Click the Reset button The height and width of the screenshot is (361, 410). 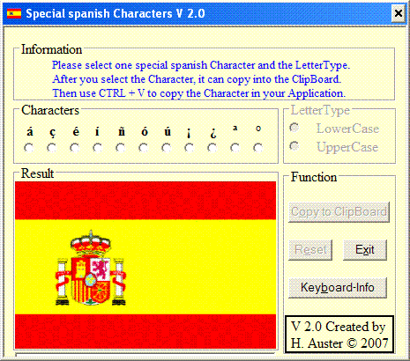[310, 250]
